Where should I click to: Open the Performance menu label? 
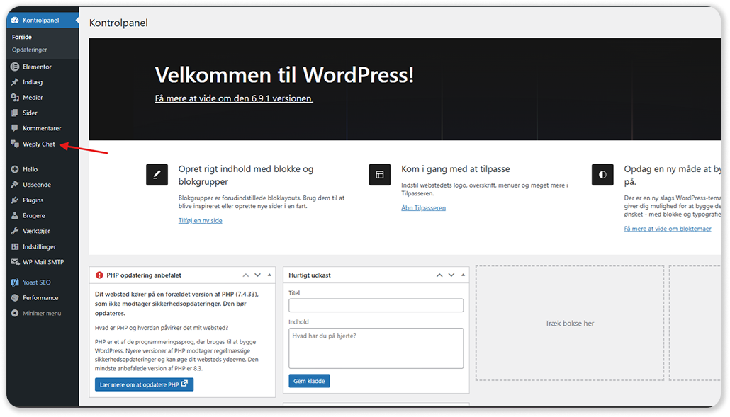point(40,297)
